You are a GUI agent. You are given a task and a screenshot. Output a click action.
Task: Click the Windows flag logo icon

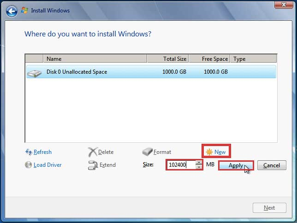pyautogui.click(x=24, y=11)
